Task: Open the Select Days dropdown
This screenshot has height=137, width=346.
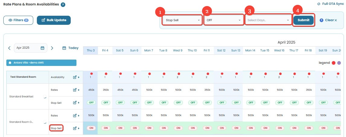Action: coord(268,20)
